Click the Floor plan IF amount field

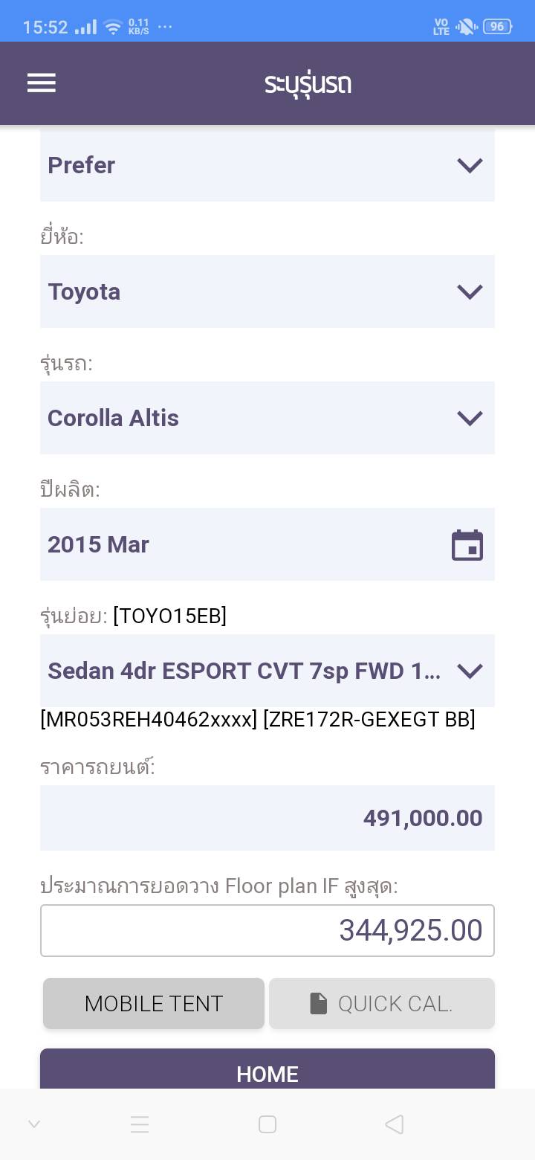click(x=267, y=930)
